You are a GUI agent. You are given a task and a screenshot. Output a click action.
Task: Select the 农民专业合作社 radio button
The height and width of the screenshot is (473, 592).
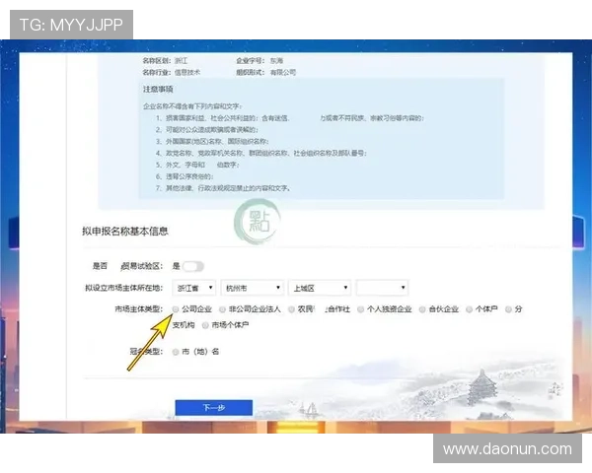coord(291,309)
